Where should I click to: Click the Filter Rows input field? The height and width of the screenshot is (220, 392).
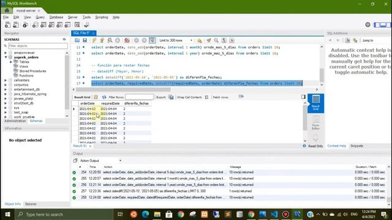(x=140, y=97)
